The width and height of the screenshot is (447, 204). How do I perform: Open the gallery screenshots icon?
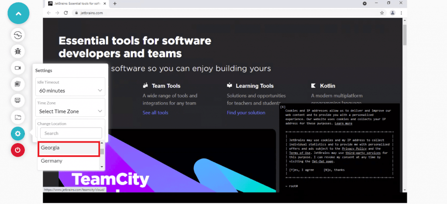pos(17,84)
